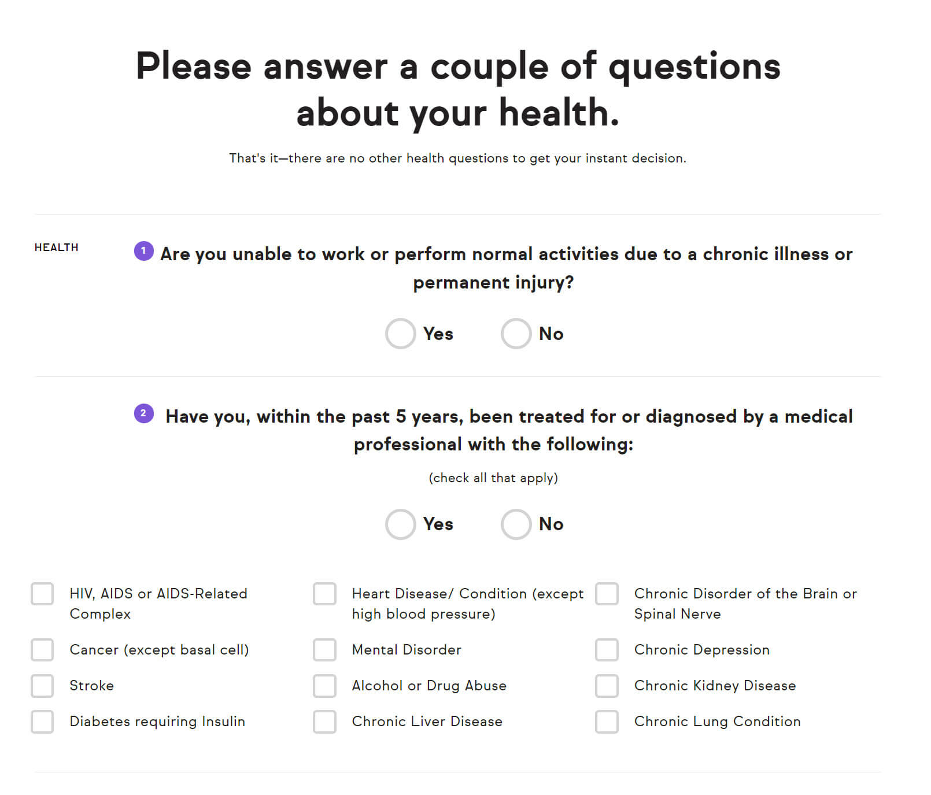The image size is (931, 795).
Task: Check Chronic Kidney Disease
Action: click(607, 686)
